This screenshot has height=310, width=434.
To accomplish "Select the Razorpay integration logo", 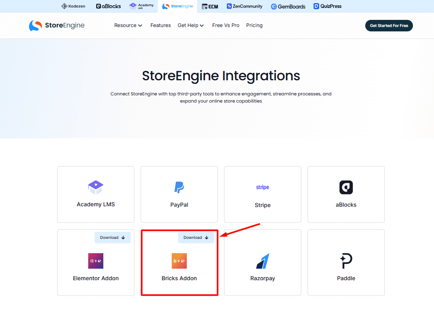I will coord(262,261).
